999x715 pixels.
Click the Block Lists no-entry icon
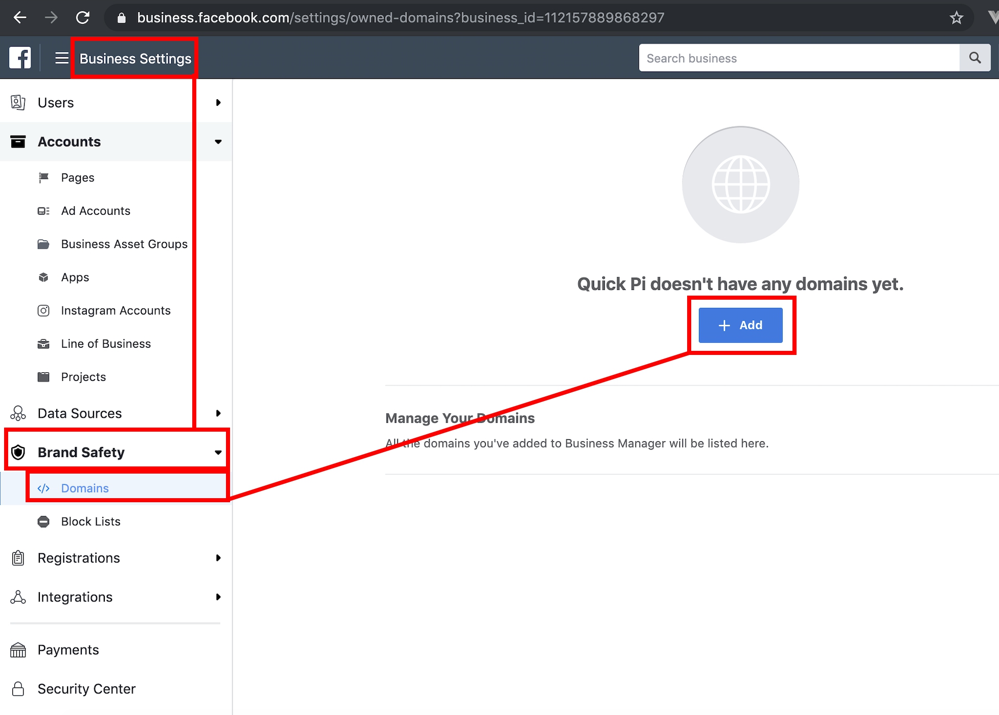pos(43,522)
